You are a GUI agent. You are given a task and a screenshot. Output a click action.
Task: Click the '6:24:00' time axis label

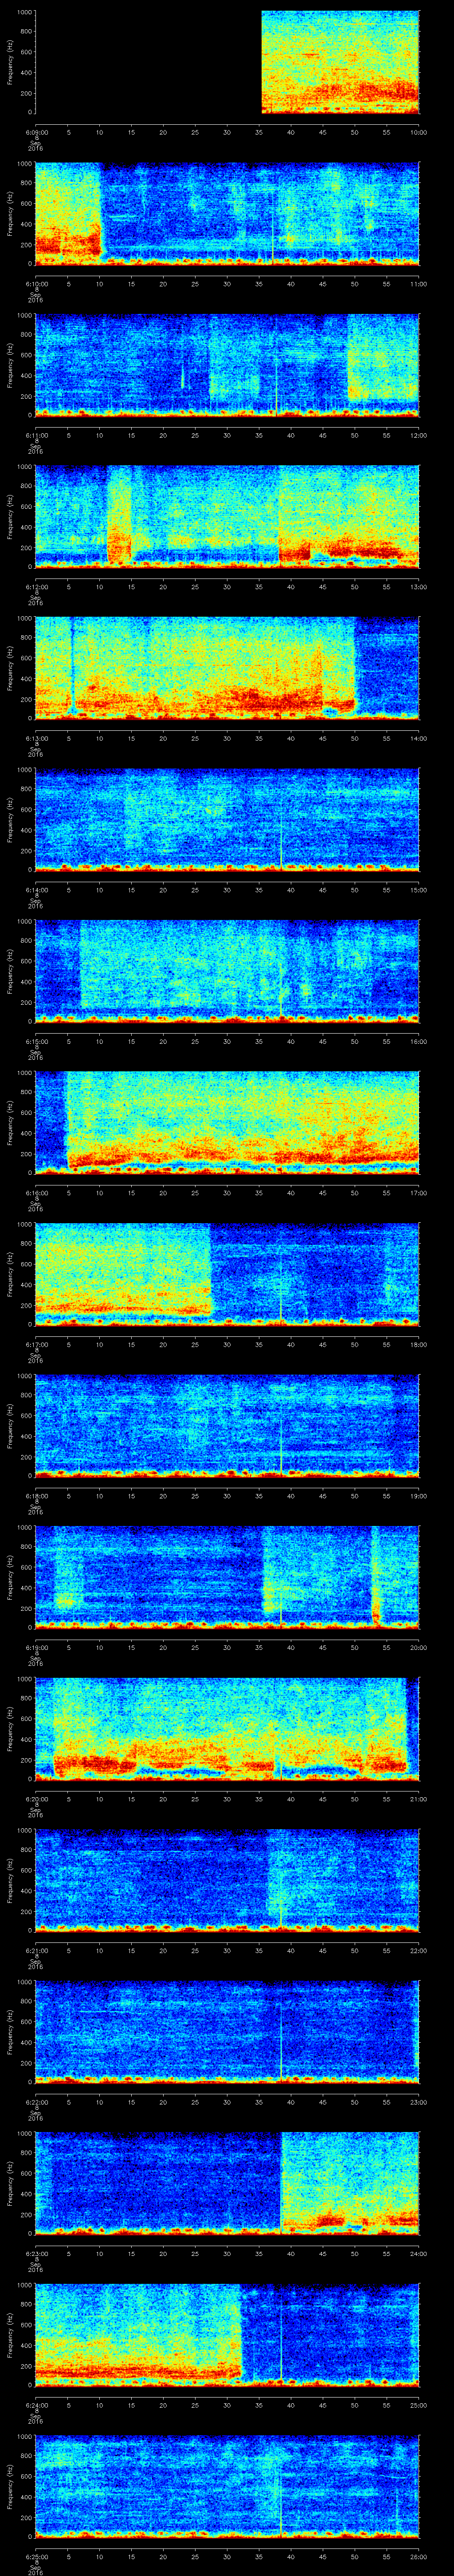(x=36, y=2405)
